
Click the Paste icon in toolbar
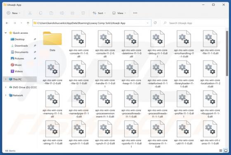click(x=51, y=13)
